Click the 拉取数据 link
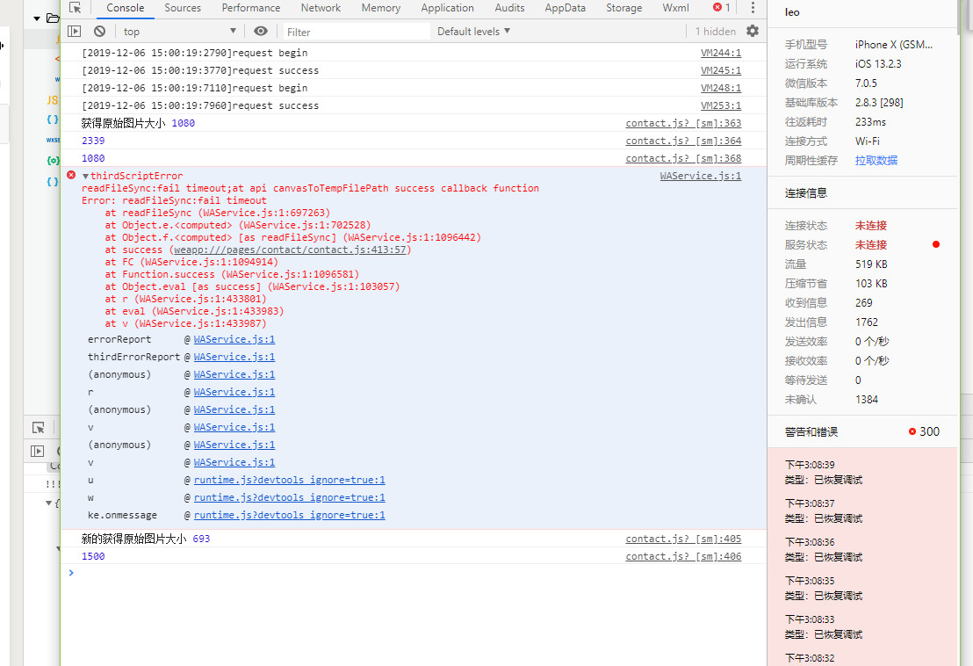The height and width of the screenshot is (666, 973). click(876, 160)
